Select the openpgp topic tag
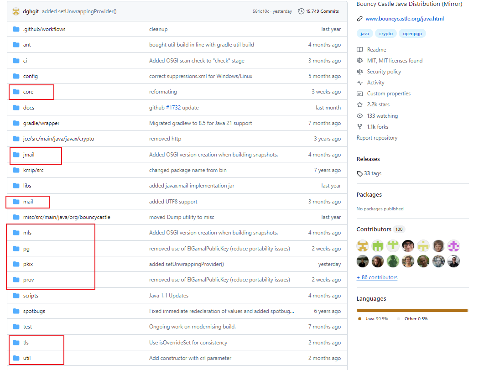The width and height of the screenshot is (489, 370). [412, 34]
